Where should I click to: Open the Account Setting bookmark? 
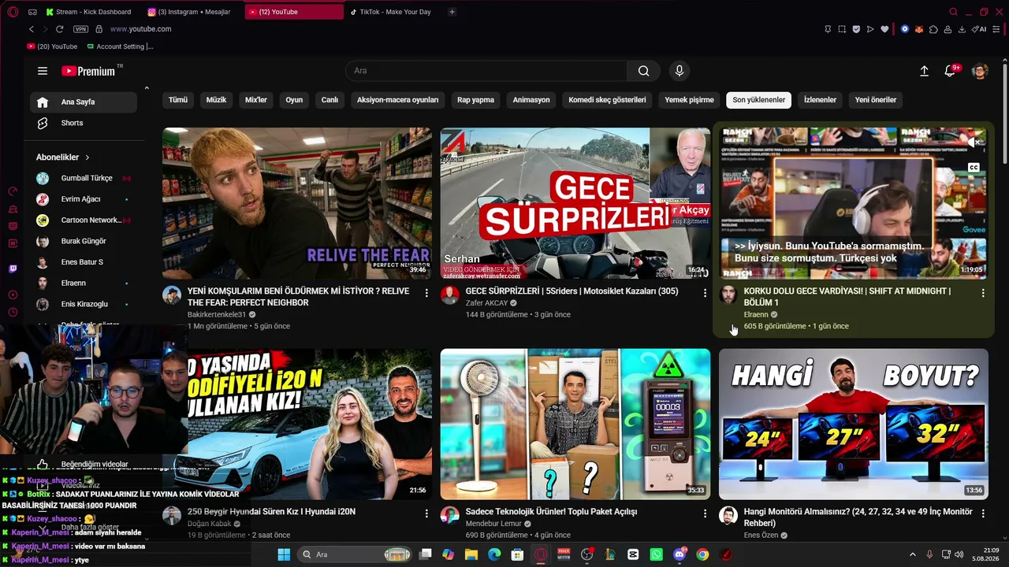(x=120, y=46)
